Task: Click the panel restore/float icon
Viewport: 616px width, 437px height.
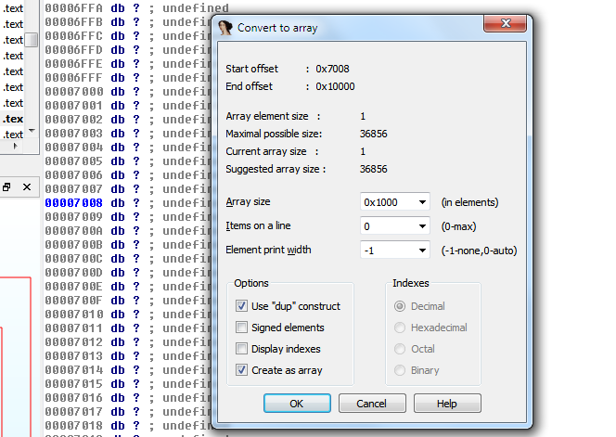Action: [6, 186]
